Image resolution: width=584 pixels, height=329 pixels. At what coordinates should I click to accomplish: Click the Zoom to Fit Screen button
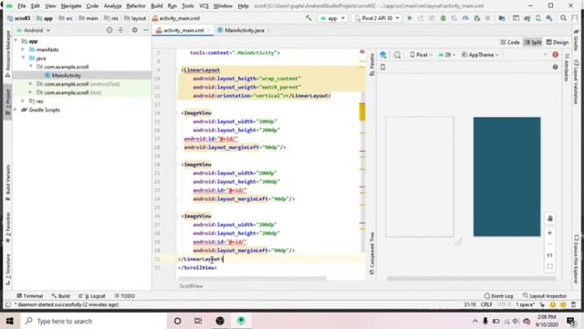tap(549, 266)
